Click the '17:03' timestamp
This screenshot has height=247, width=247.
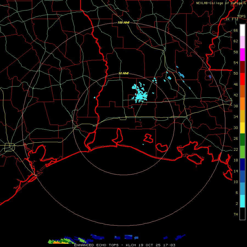(169, 245)
